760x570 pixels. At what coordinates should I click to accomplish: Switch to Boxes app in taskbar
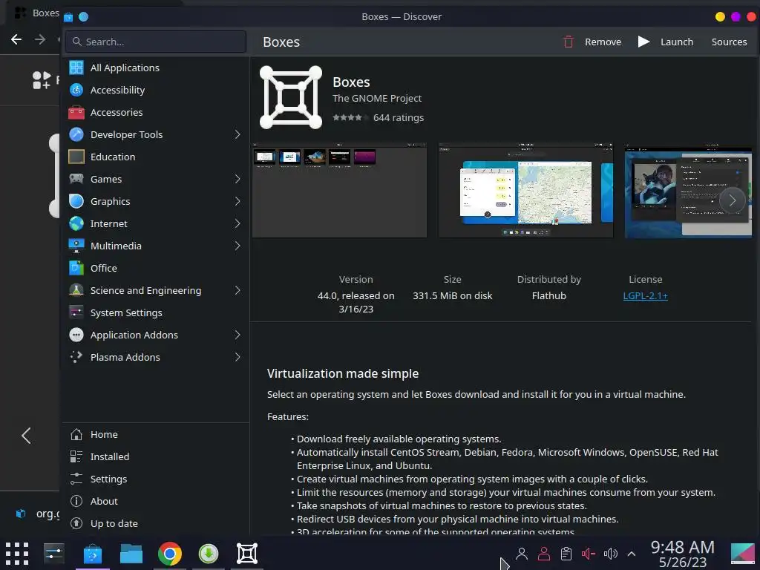(x=246, y=554)
